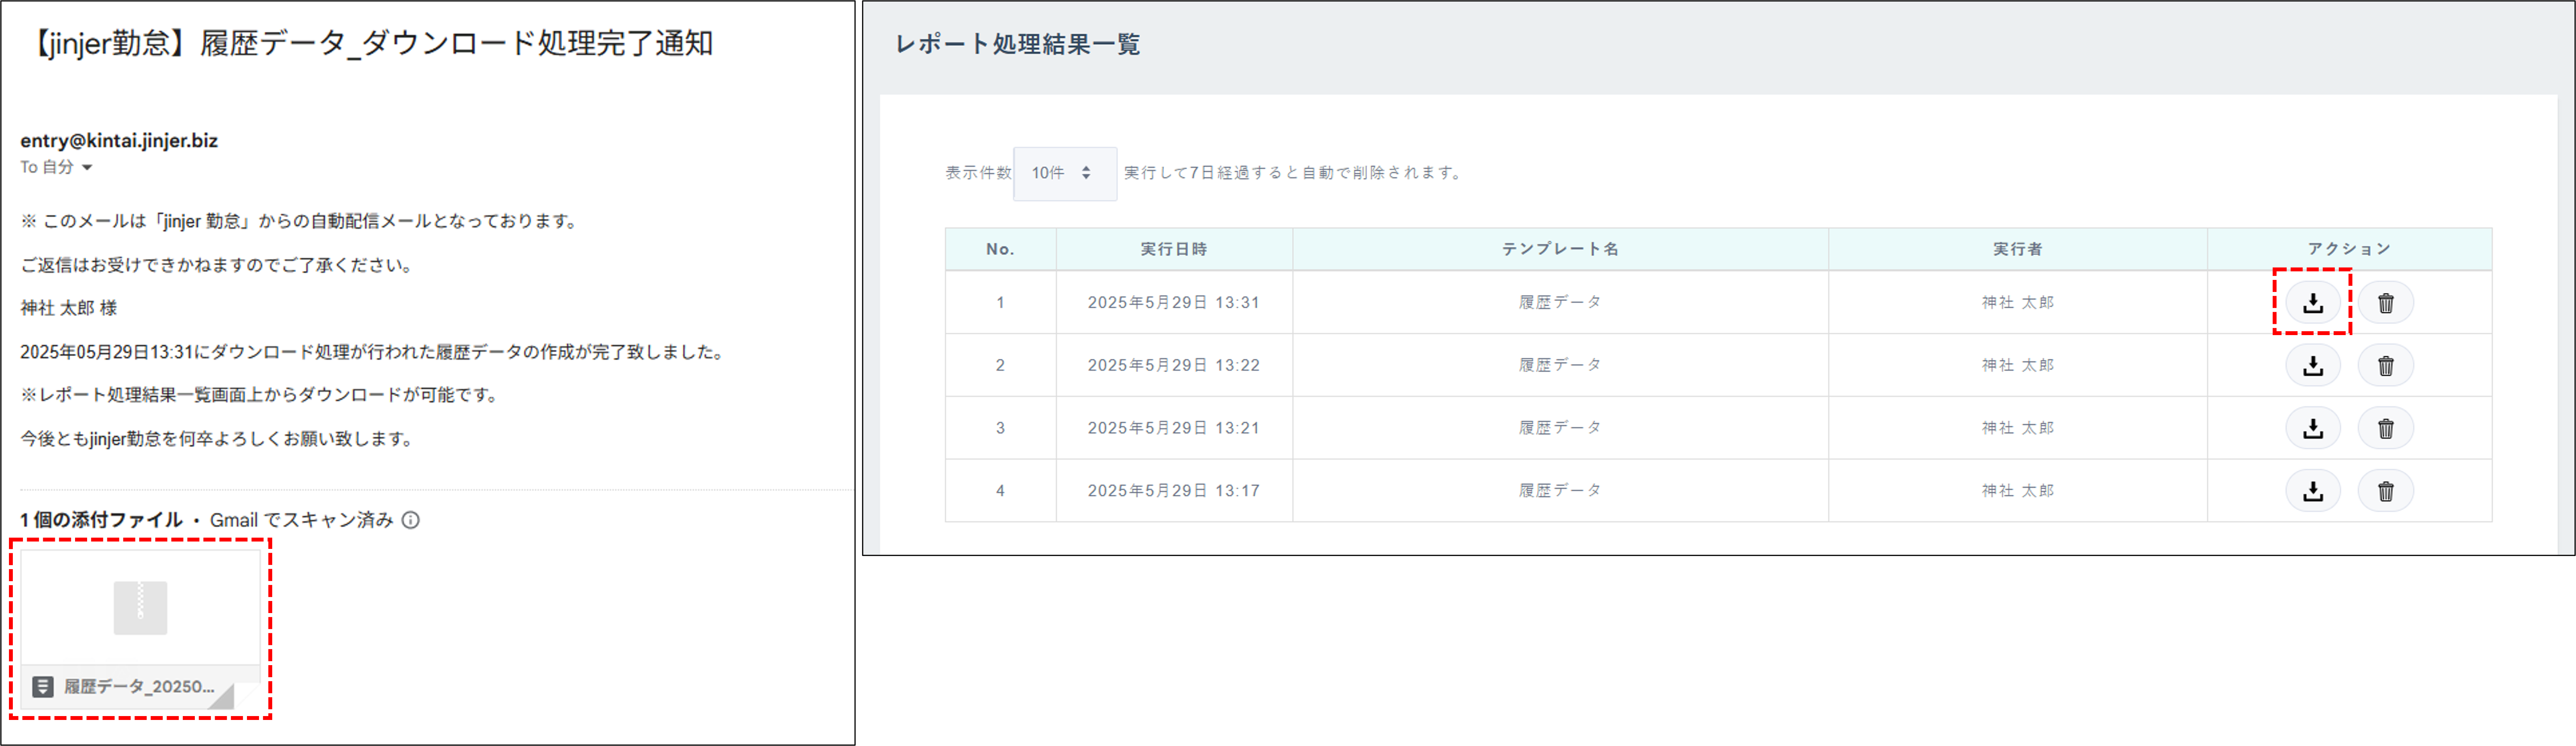Select the cell '2025年5月29日 13:22'
Image resolution: width=2576 pixels, height=746 pixels.
tap(1174, 366)
